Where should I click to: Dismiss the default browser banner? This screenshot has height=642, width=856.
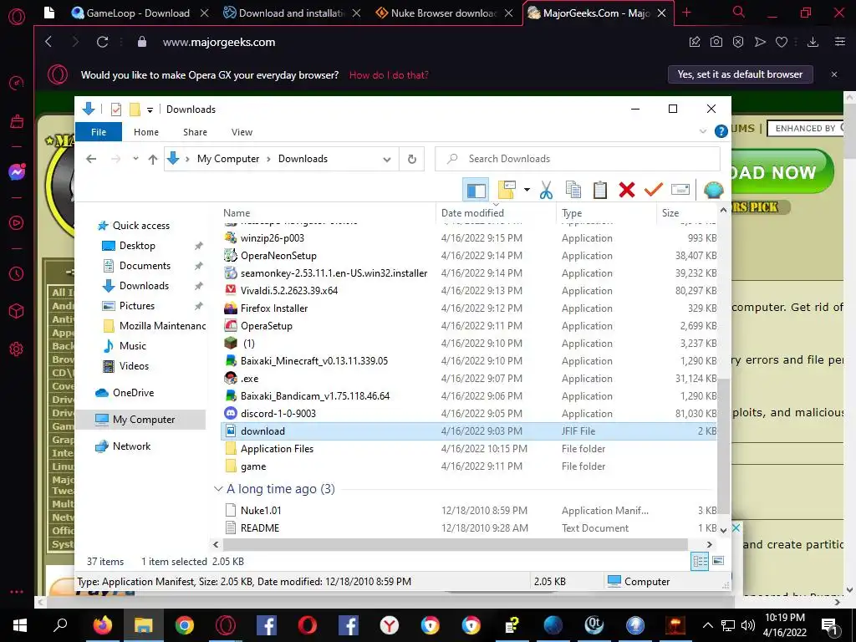pyautogui.click(x=834, y=74)
